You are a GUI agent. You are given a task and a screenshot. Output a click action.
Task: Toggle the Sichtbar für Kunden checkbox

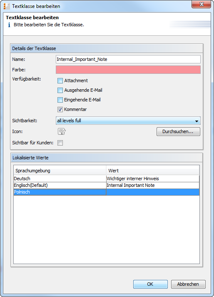(x=60, y=143)
